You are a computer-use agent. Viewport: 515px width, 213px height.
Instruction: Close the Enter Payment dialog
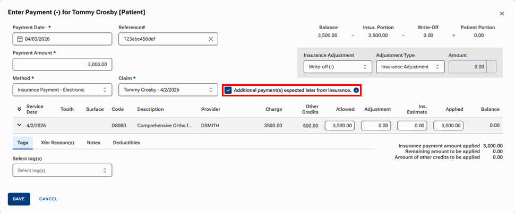coord(502,14)
